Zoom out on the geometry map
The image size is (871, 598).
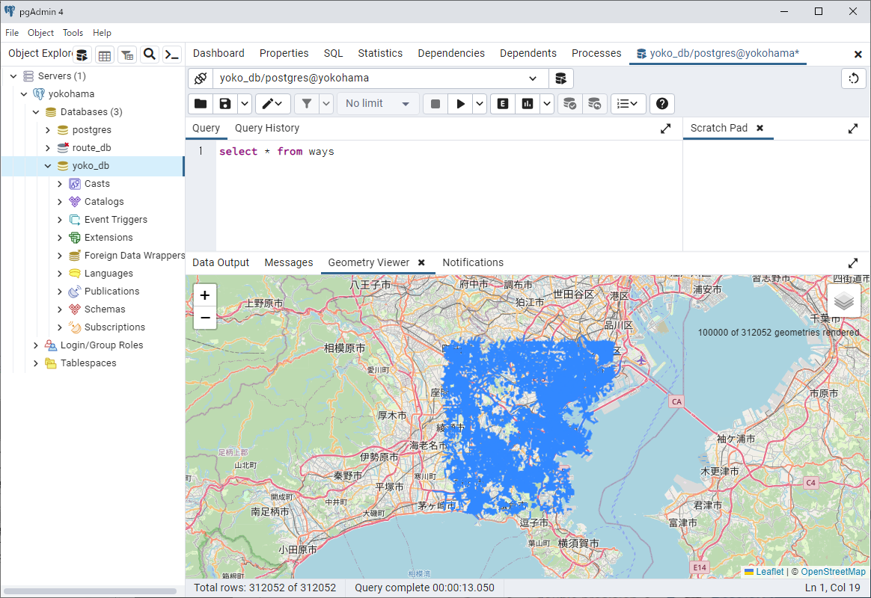click(205, 318)
